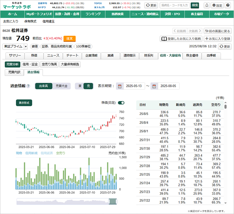
Task: Go to 次銘柄 next stock
Action: (195, 31)
